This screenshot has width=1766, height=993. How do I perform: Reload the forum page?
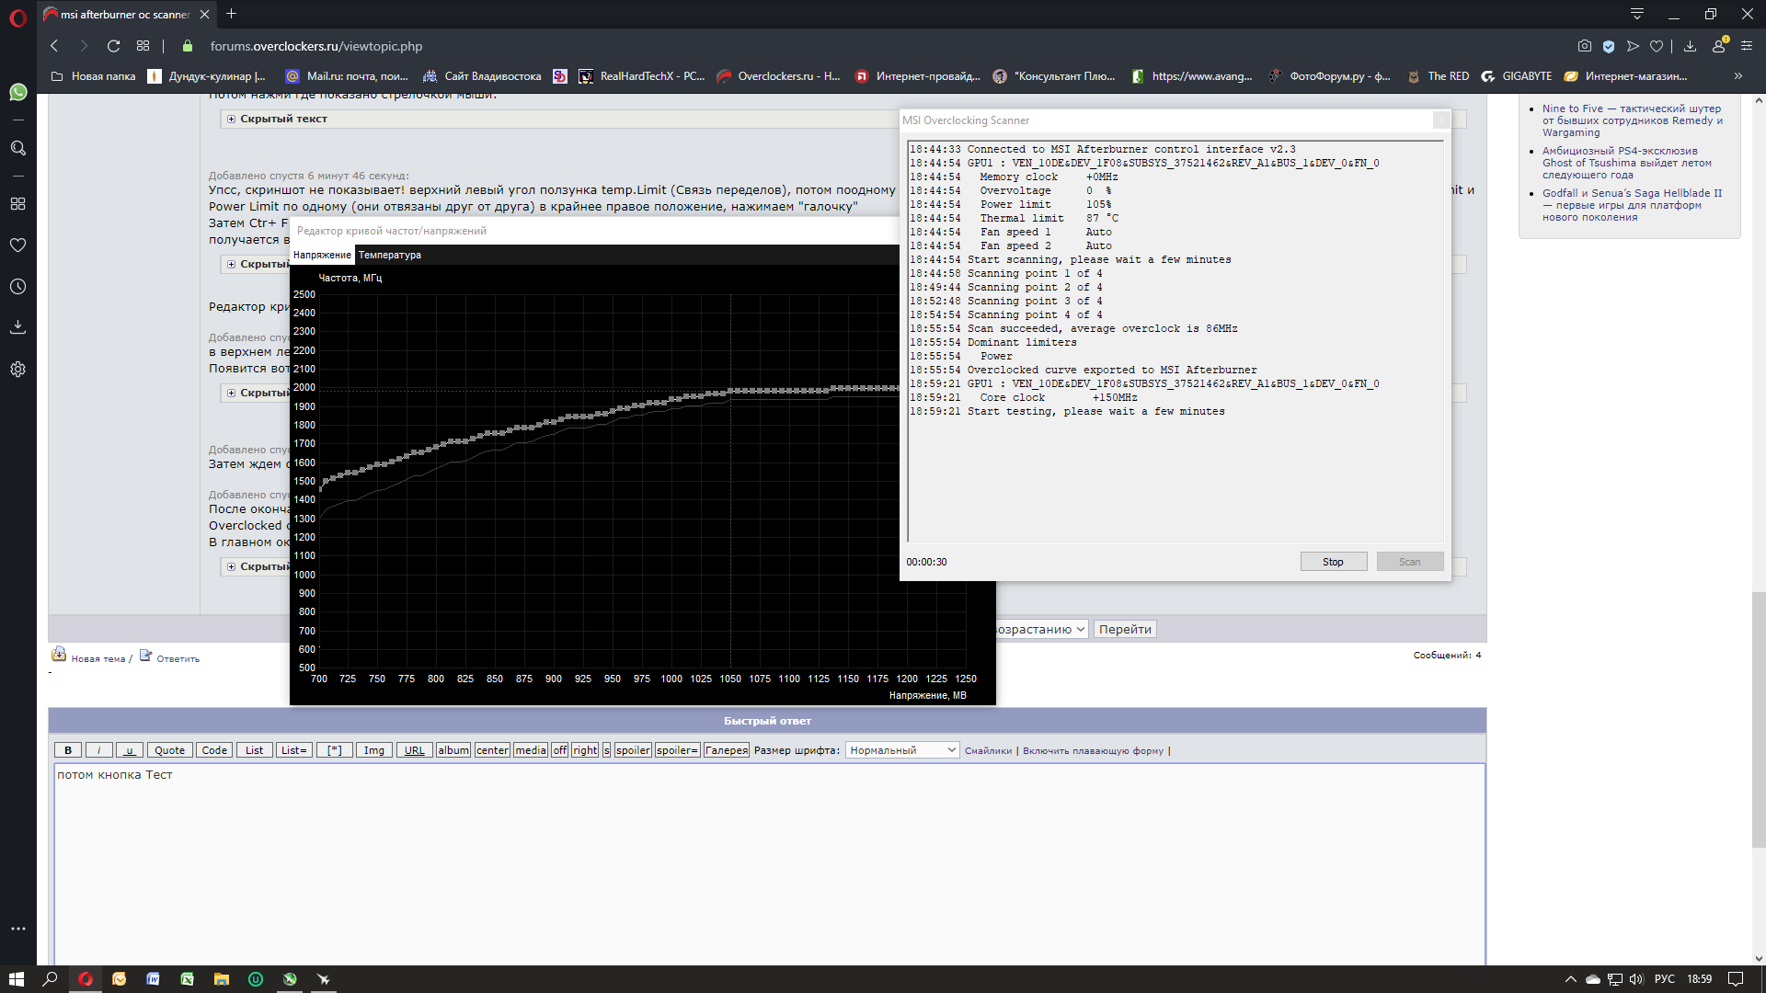coord(113,46)
